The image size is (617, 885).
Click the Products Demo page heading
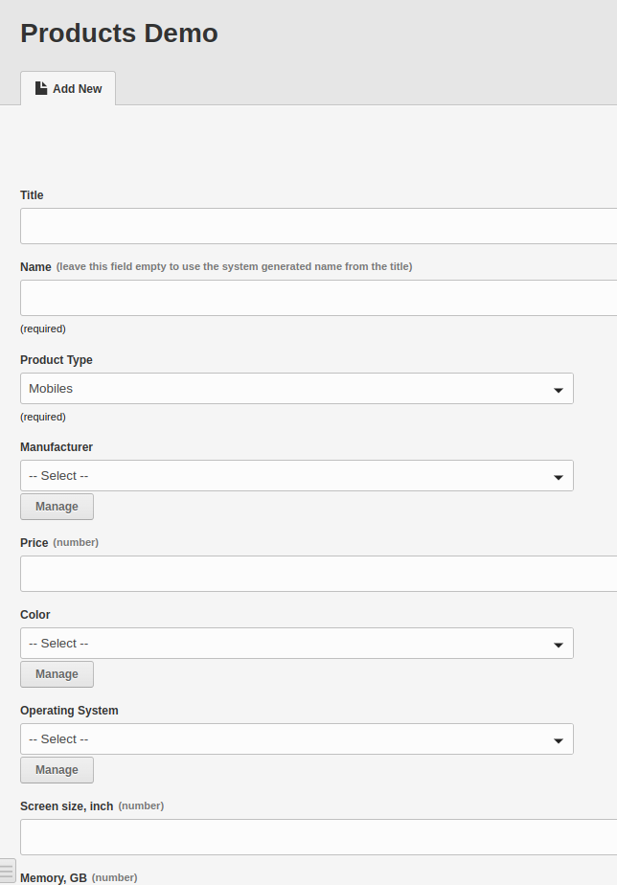[119, 33]
